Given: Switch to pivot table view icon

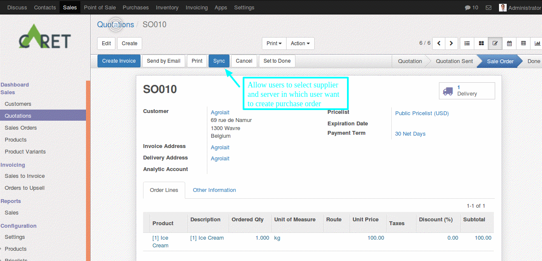Looking at the screenshot, I should (x=523, y=43).
